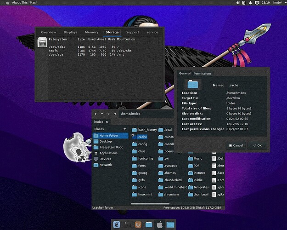Open the notification bell in top bar
287x230 pixels.
(250, 3)
